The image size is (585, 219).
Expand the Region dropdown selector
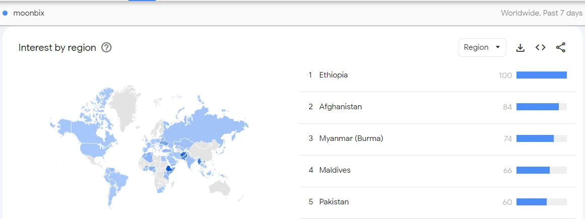tap(482, 47)
